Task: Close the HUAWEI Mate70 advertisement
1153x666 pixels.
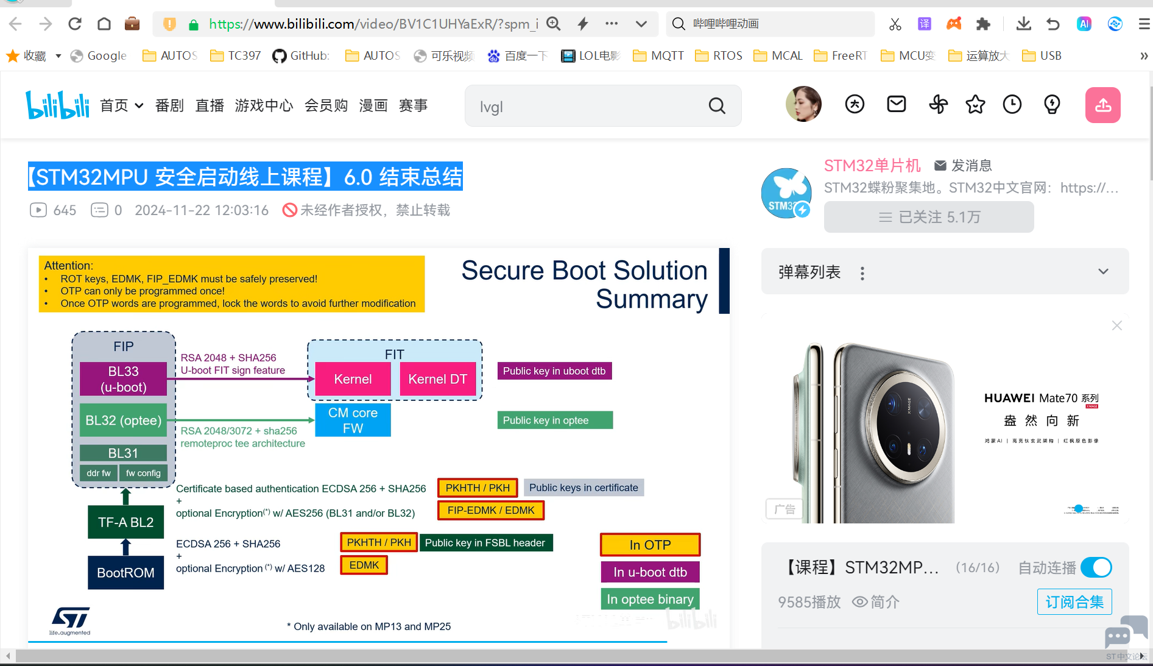Action: coord(1116,325)
